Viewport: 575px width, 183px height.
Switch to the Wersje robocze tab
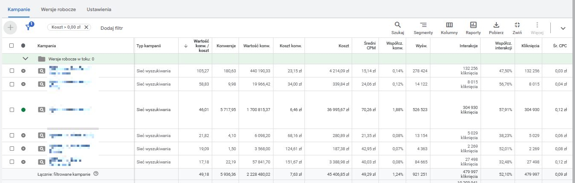(x=58, y=9)
